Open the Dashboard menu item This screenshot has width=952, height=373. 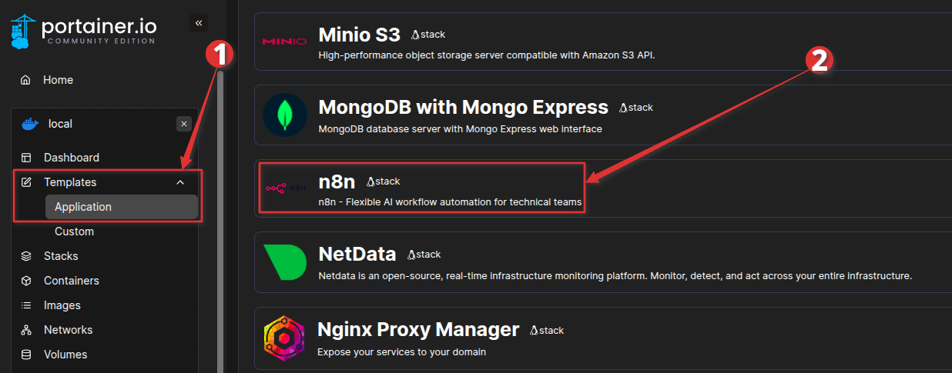coord(72,158)
